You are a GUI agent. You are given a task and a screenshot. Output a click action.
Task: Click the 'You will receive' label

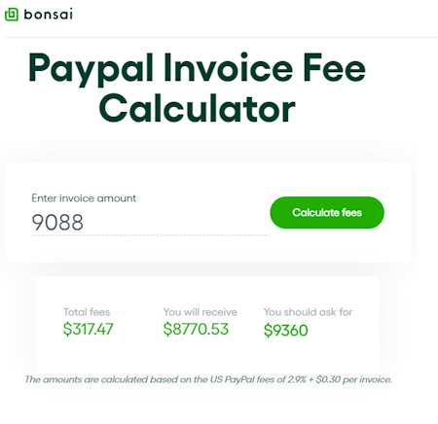(x=201, y=312)
